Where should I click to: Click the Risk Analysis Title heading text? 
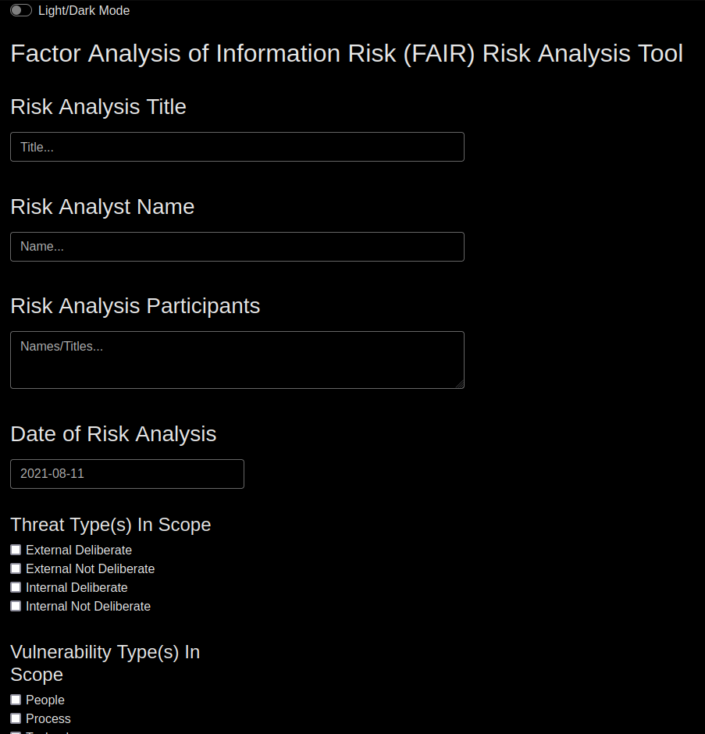98,107
